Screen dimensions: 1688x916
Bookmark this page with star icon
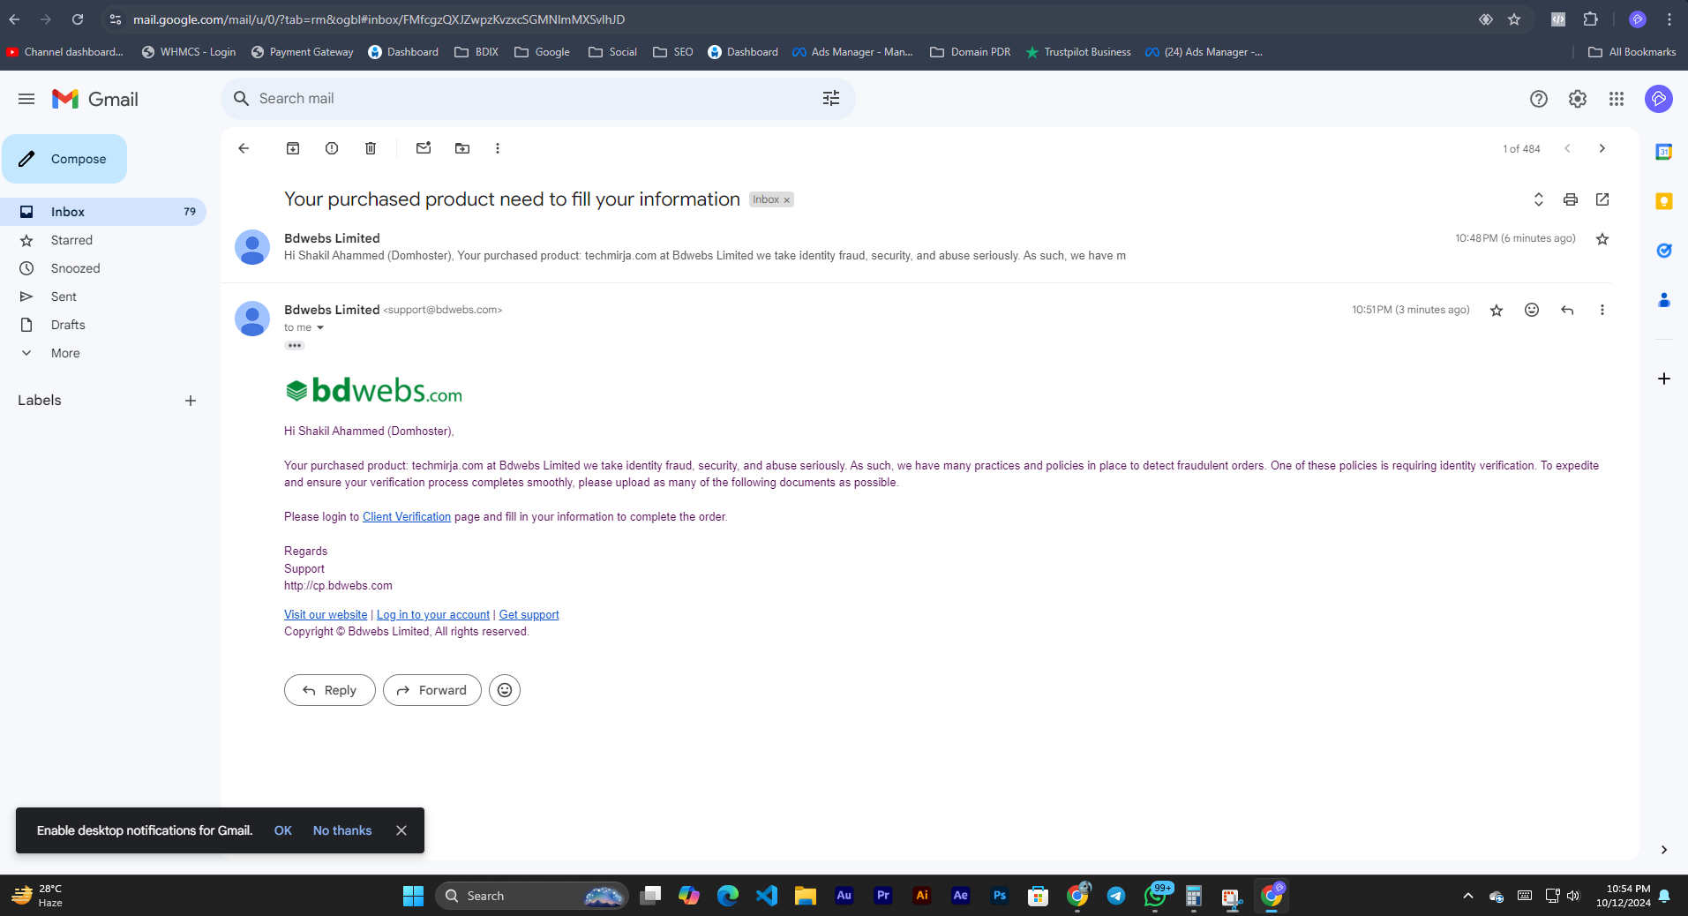(x=1514, y=19)
